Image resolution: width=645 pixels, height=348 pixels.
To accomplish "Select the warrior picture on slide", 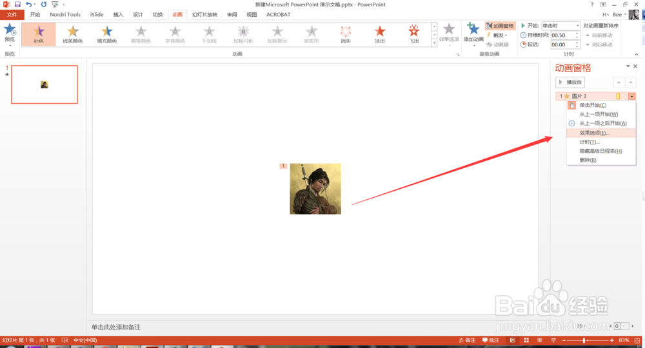I will pos(315,189).
